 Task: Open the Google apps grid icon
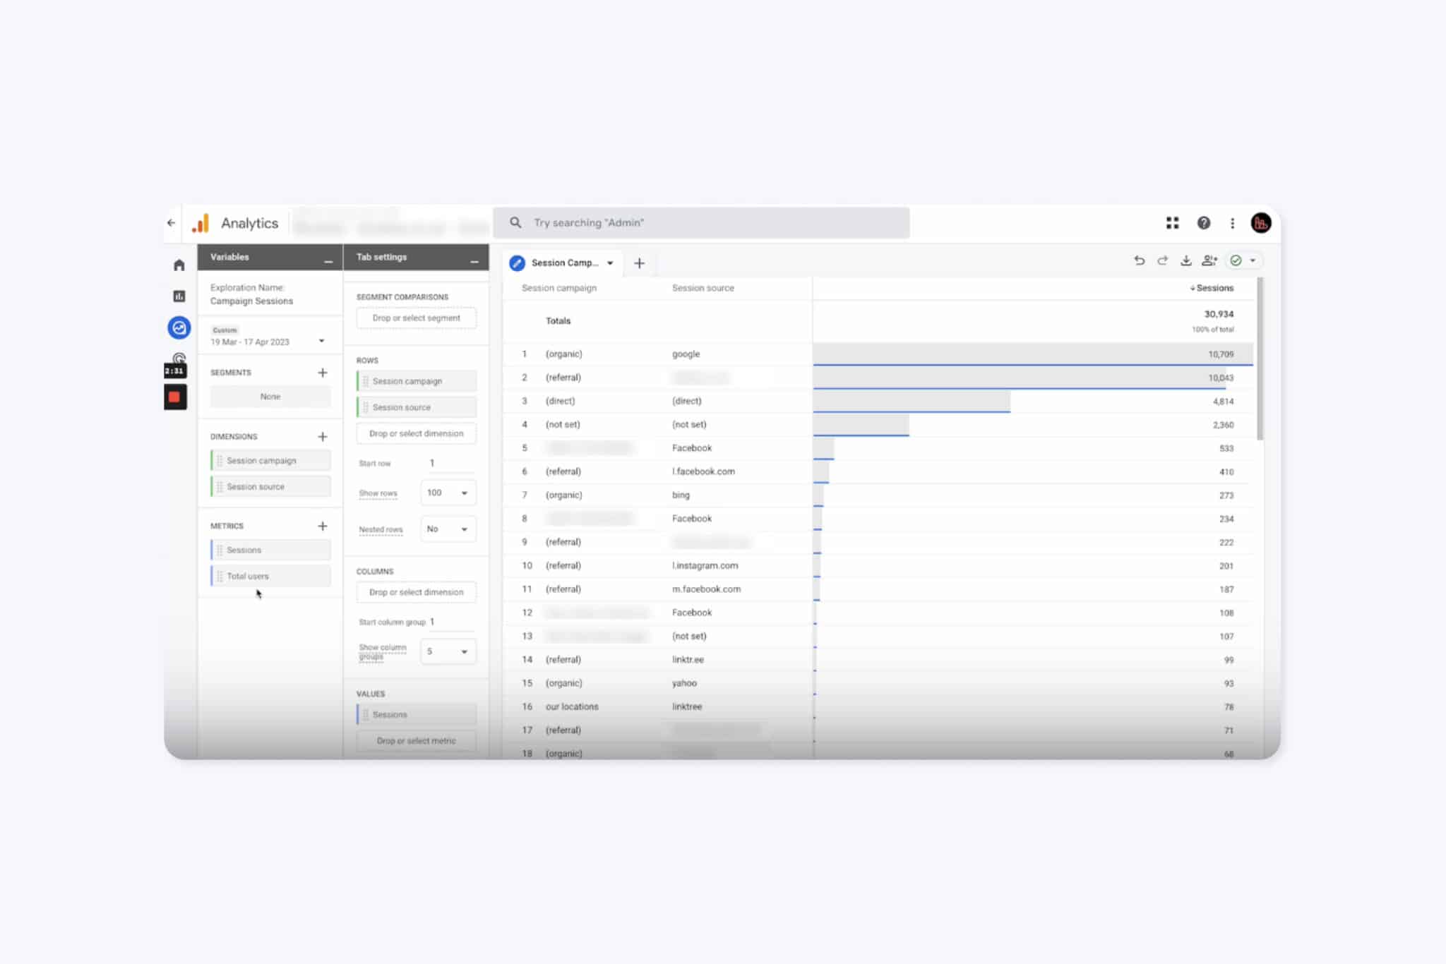pyautogui.click(x=1172, y=223)
